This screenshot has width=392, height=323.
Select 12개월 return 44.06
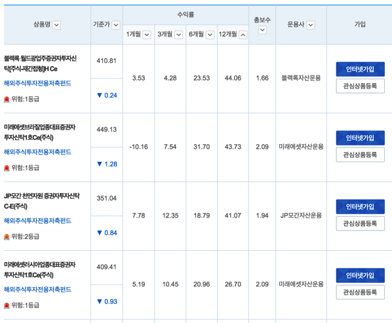coord(233,78)
